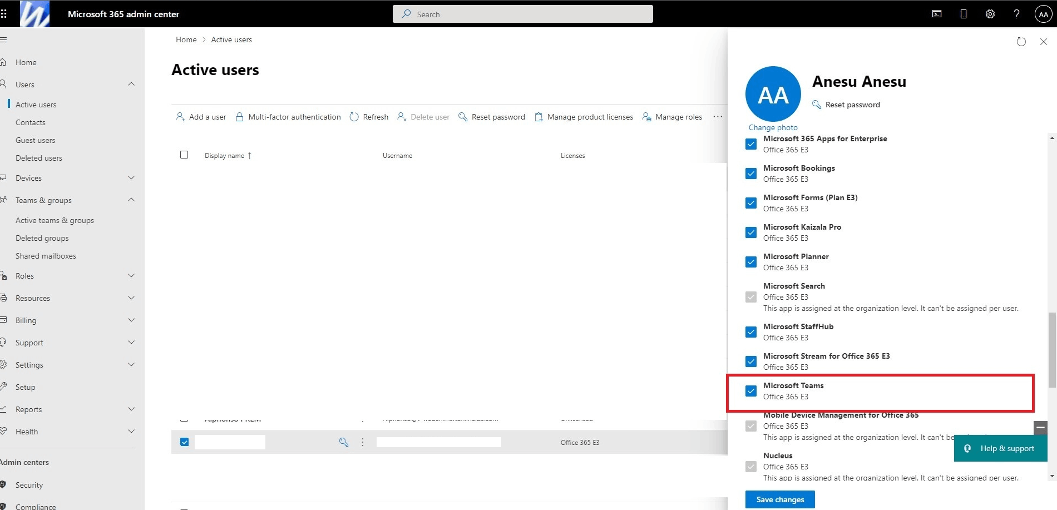Expand the Settings navigation section
Screen dimensions: 1057x510
point(131,365)
